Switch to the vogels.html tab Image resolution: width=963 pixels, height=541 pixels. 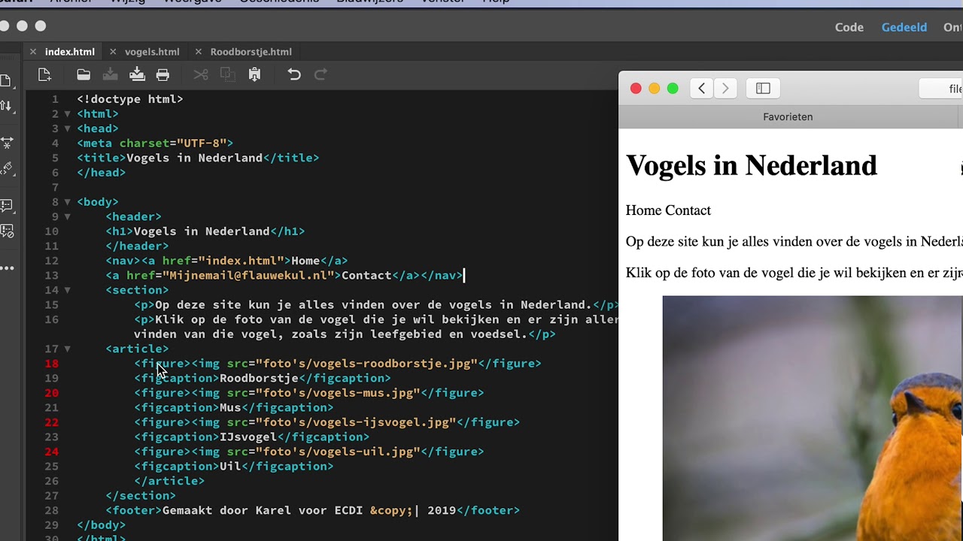152,52
